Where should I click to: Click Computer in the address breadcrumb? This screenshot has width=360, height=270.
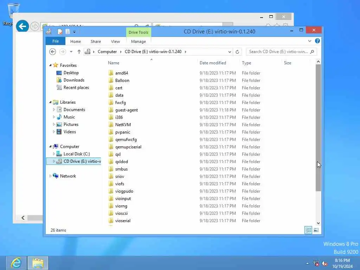tap(107, 52)
